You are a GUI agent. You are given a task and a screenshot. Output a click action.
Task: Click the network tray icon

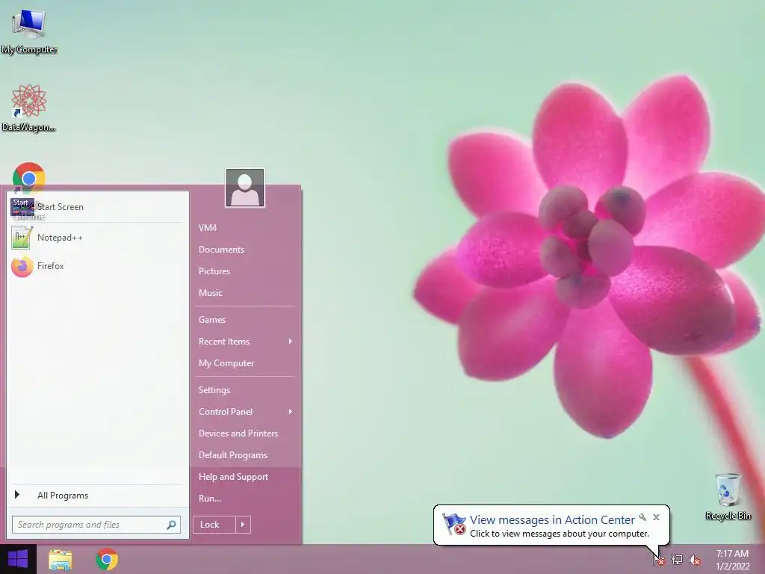pyautogui.click(x=677, y=560)
